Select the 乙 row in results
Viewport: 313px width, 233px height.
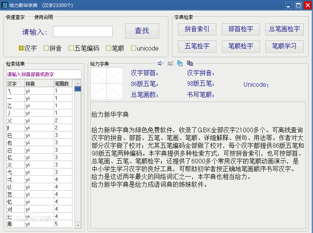pos(39,105)
